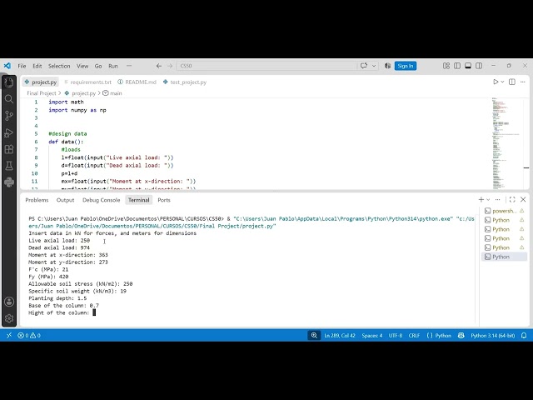Image resolution: width=533 pixels, height=400 pixels.
Task: Click the Sign In button
Action: [406, 66]
